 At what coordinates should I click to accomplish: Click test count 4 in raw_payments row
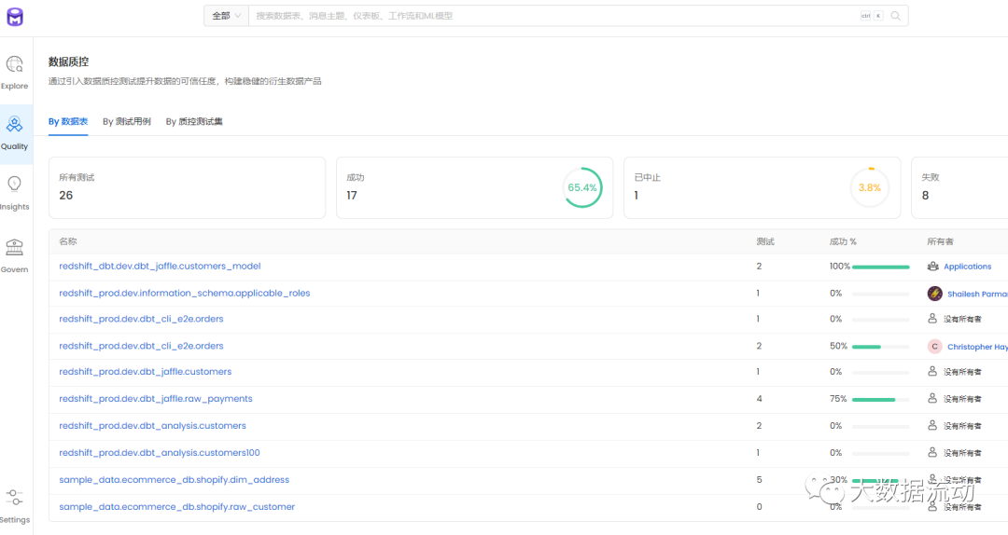coord(759,398)
